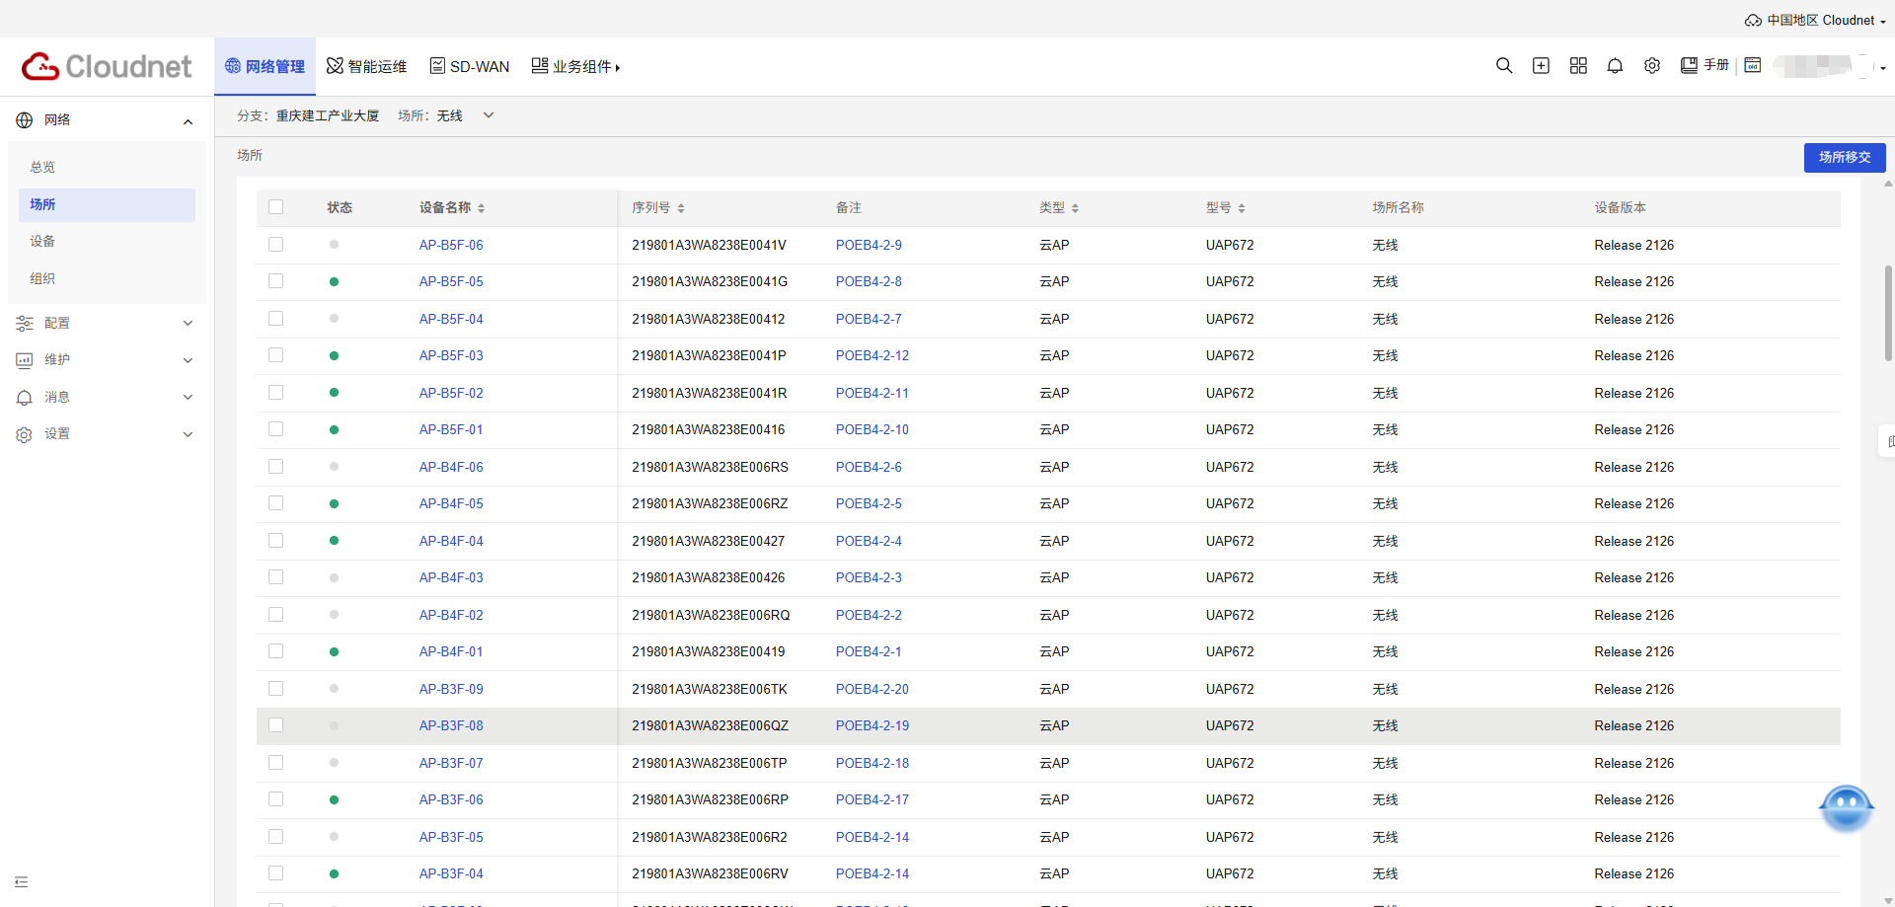Open the 业务组件 dropdown menu
The height and width of the screenshot is (907, 1895).
point(575,66)
